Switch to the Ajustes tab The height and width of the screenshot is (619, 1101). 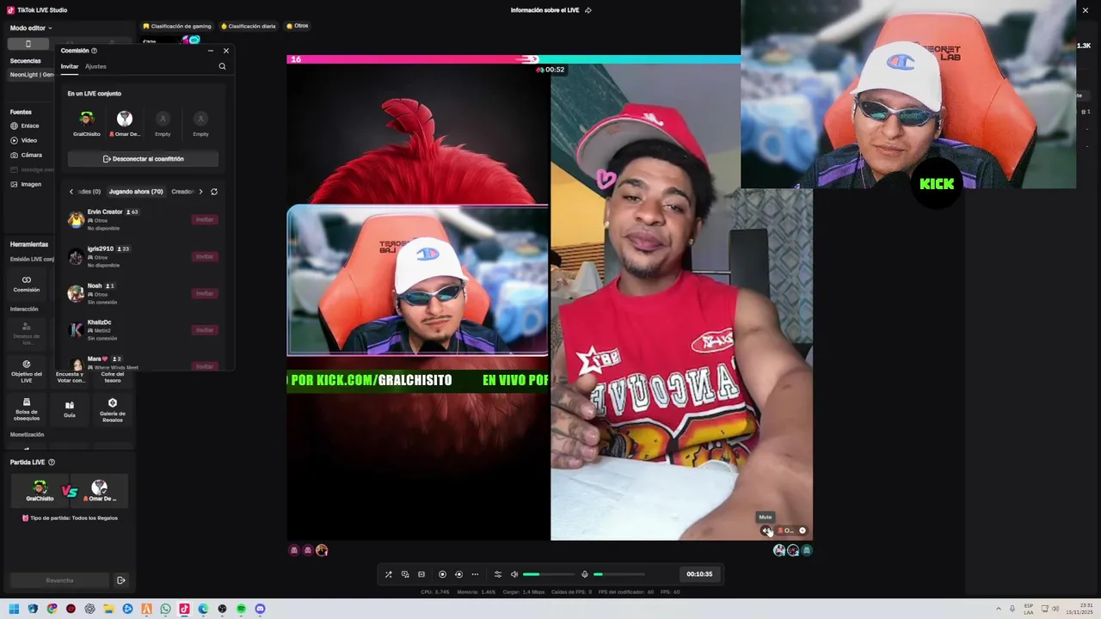[x=95, y=66]
